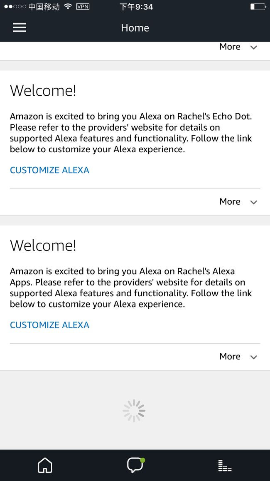Open the conversations speech bubble icon
The width and height of the screenshot is (270, 481).
click(x=135, y=465)
